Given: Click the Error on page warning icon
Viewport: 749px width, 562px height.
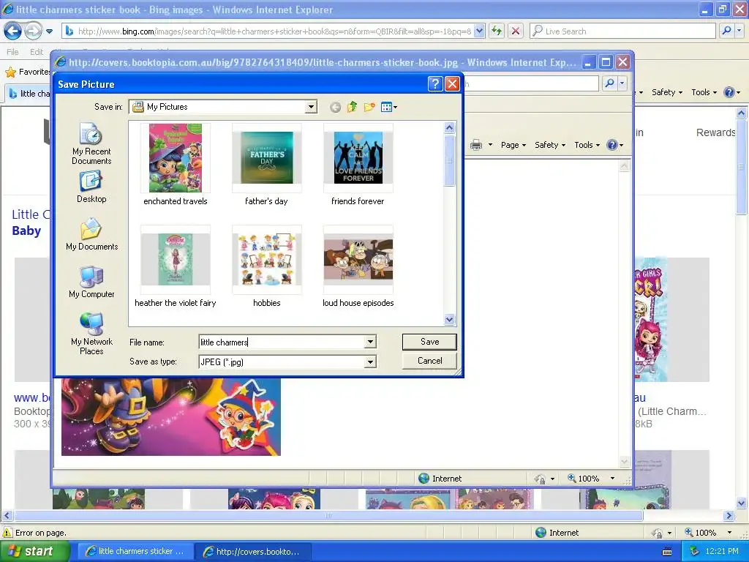Looking at the screenshot, I should pyautogui.click(x=7, y=533).
